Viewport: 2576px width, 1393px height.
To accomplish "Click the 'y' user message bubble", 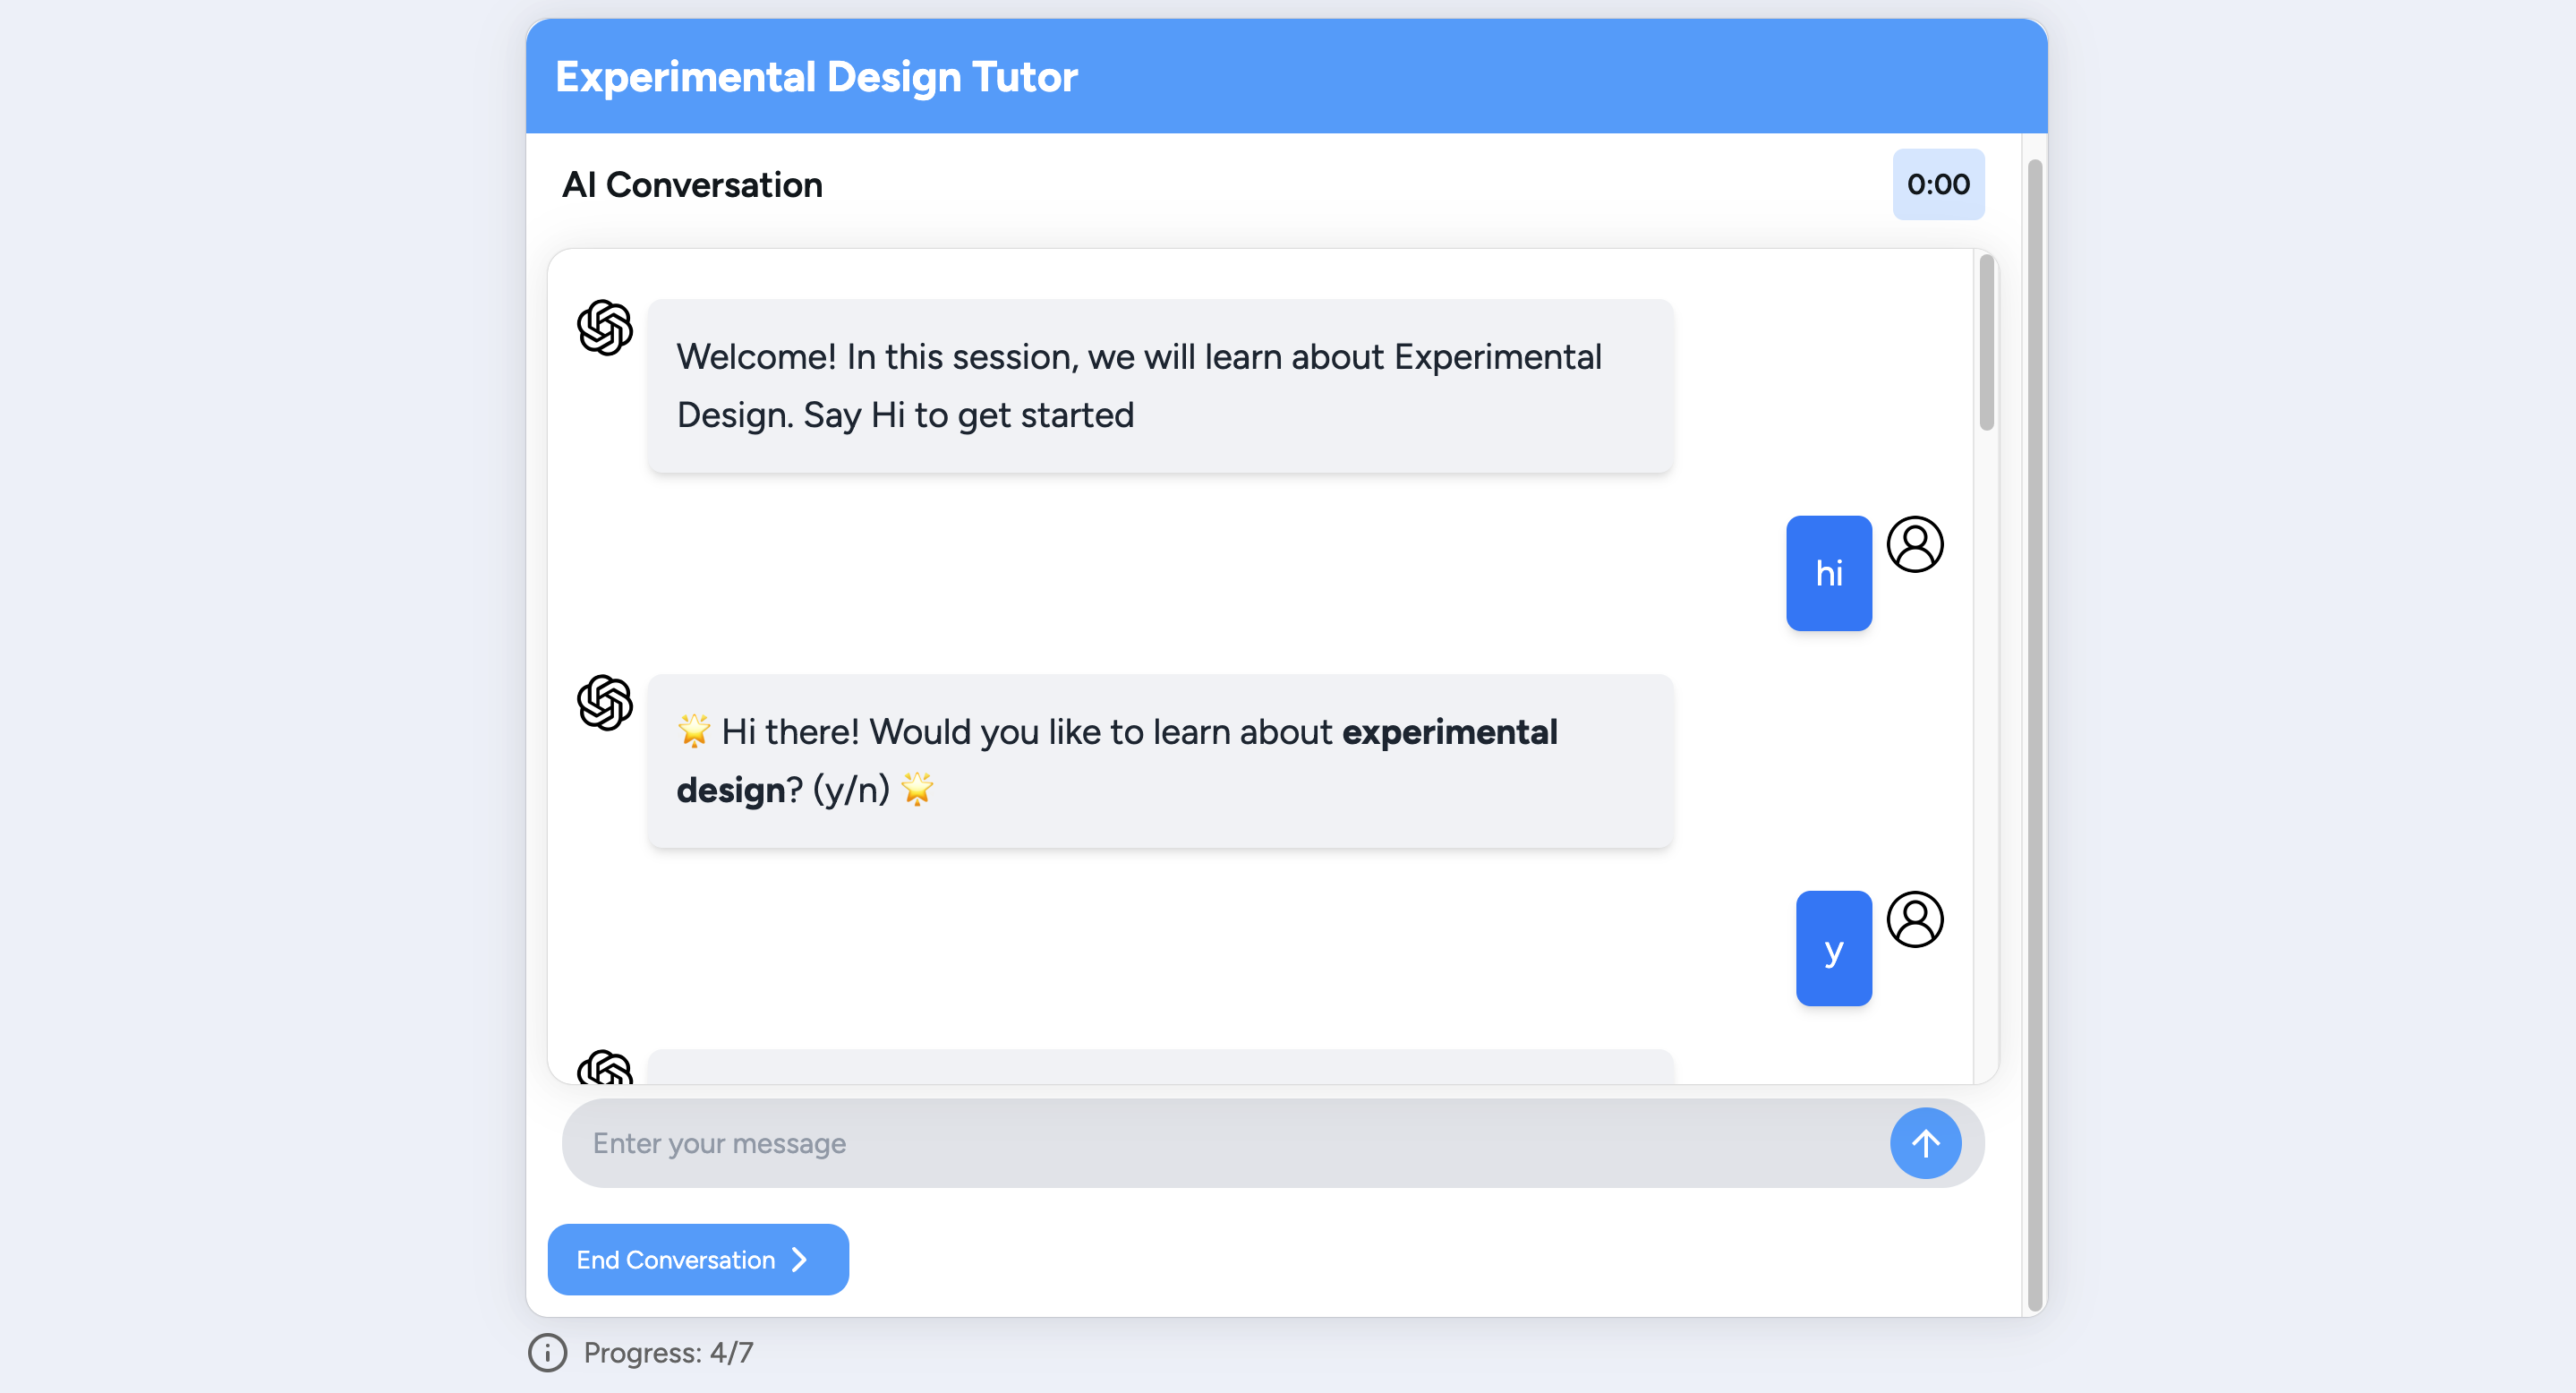I will point(1833,948).
